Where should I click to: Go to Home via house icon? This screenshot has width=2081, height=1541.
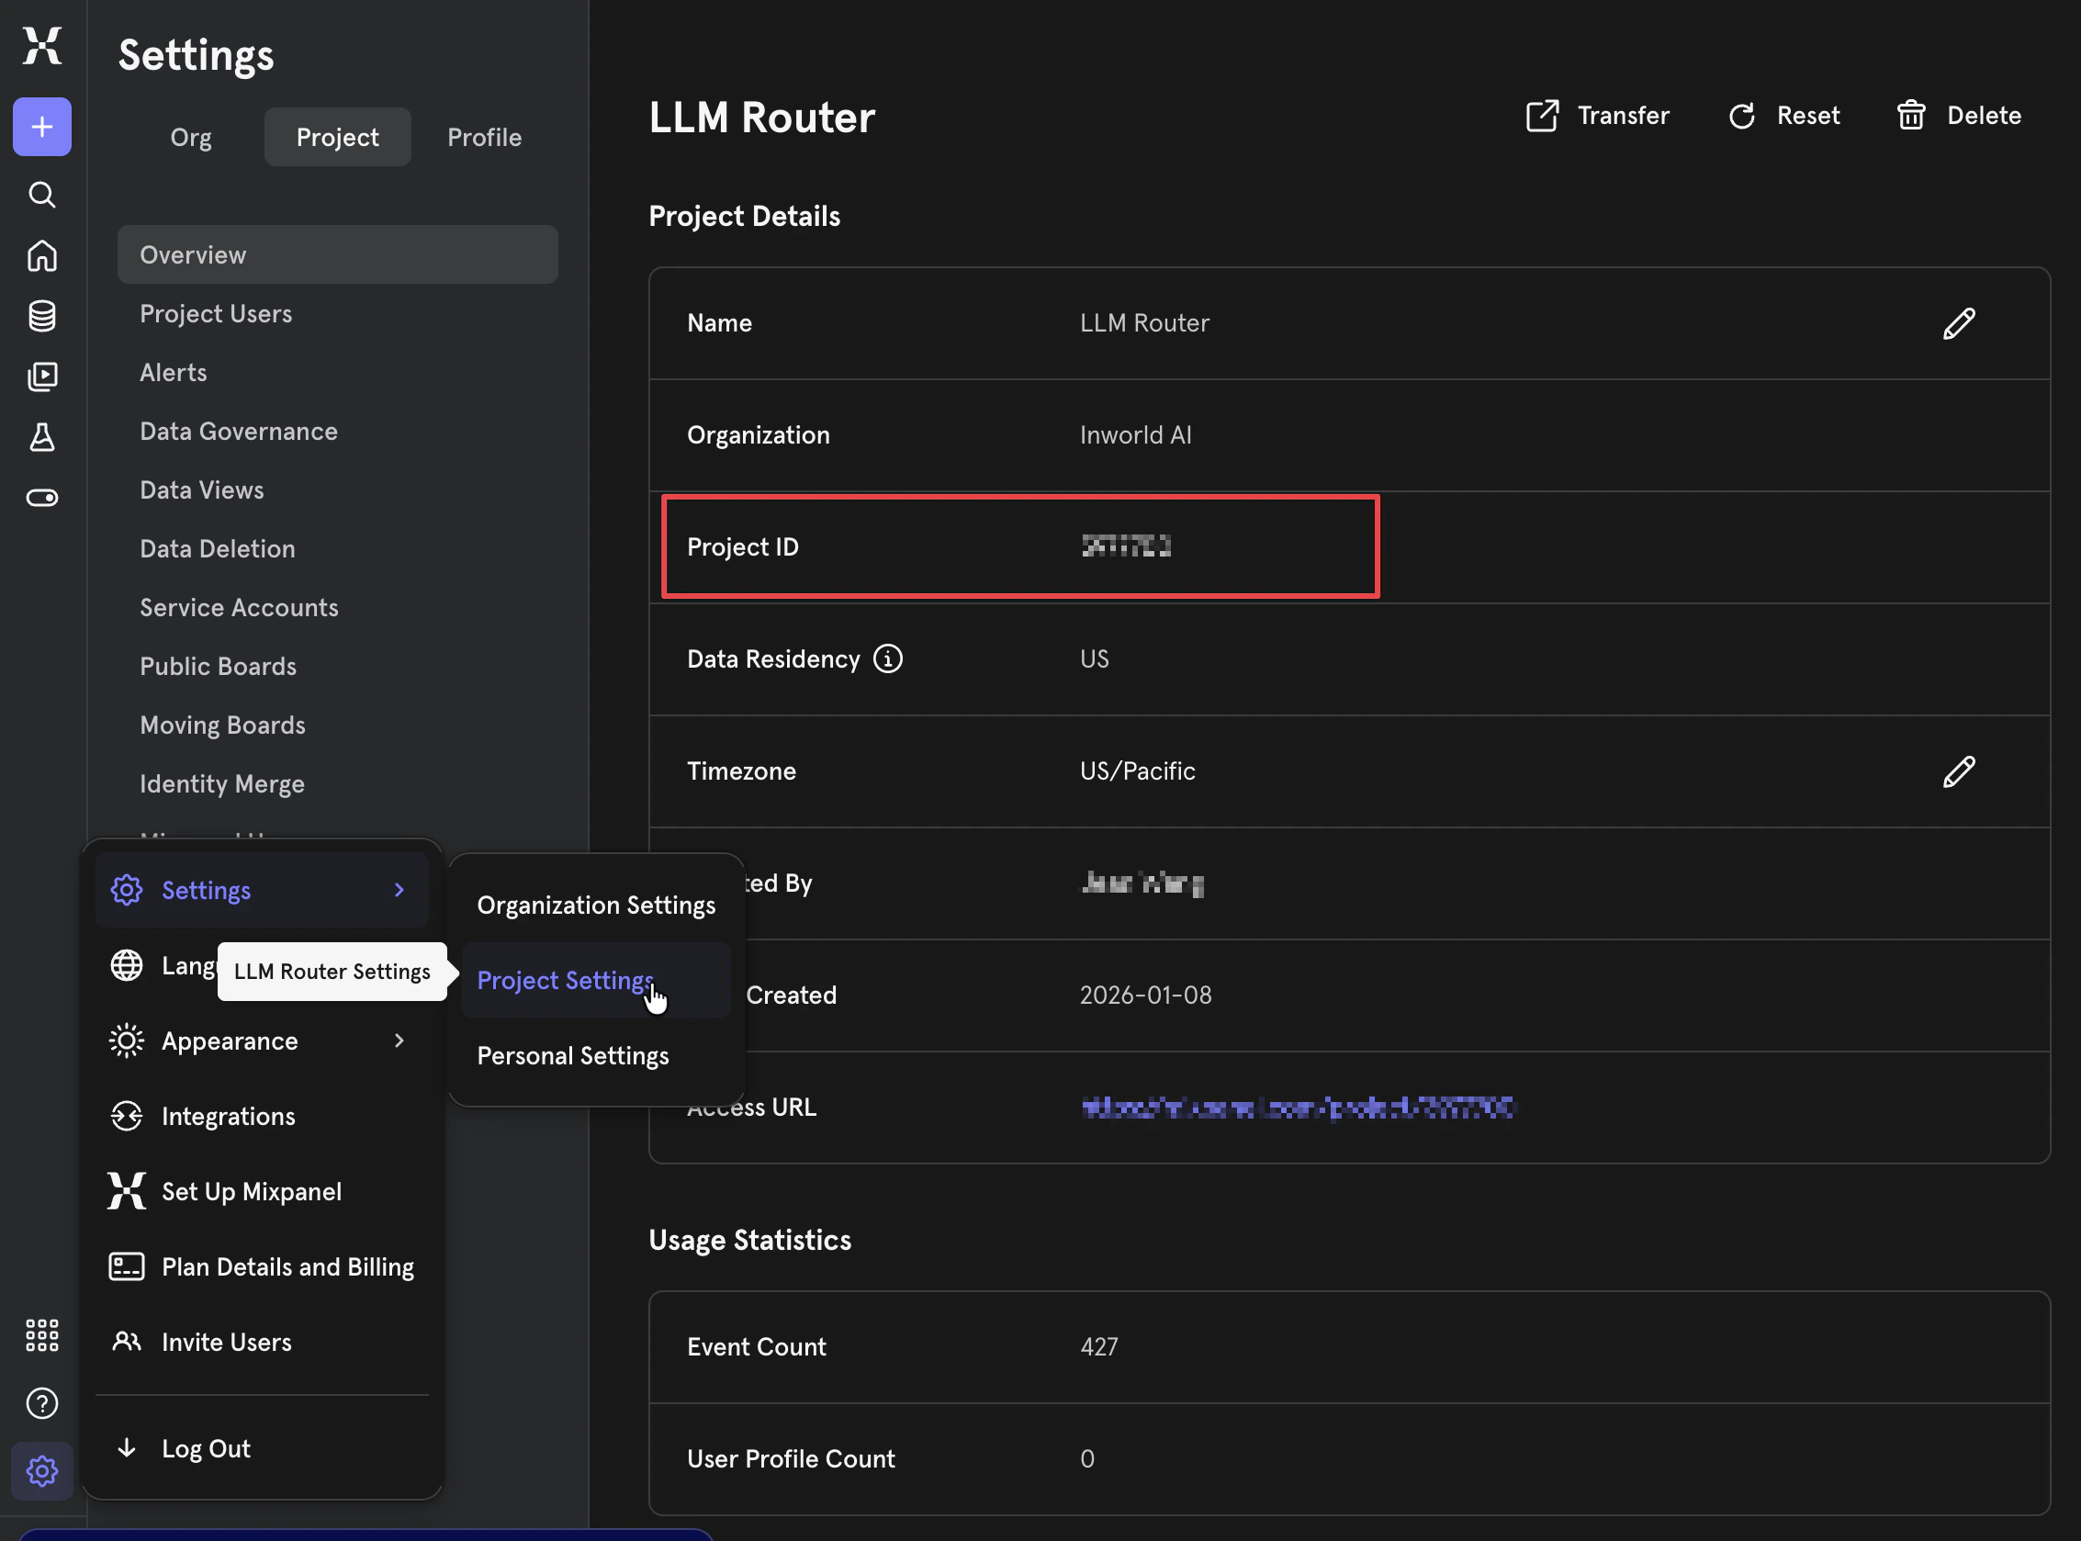tap(42, 255)
